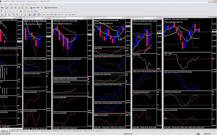Open the Market Watch window icon
The width and height of the screenshot is (217, 135).
point(12,8)
